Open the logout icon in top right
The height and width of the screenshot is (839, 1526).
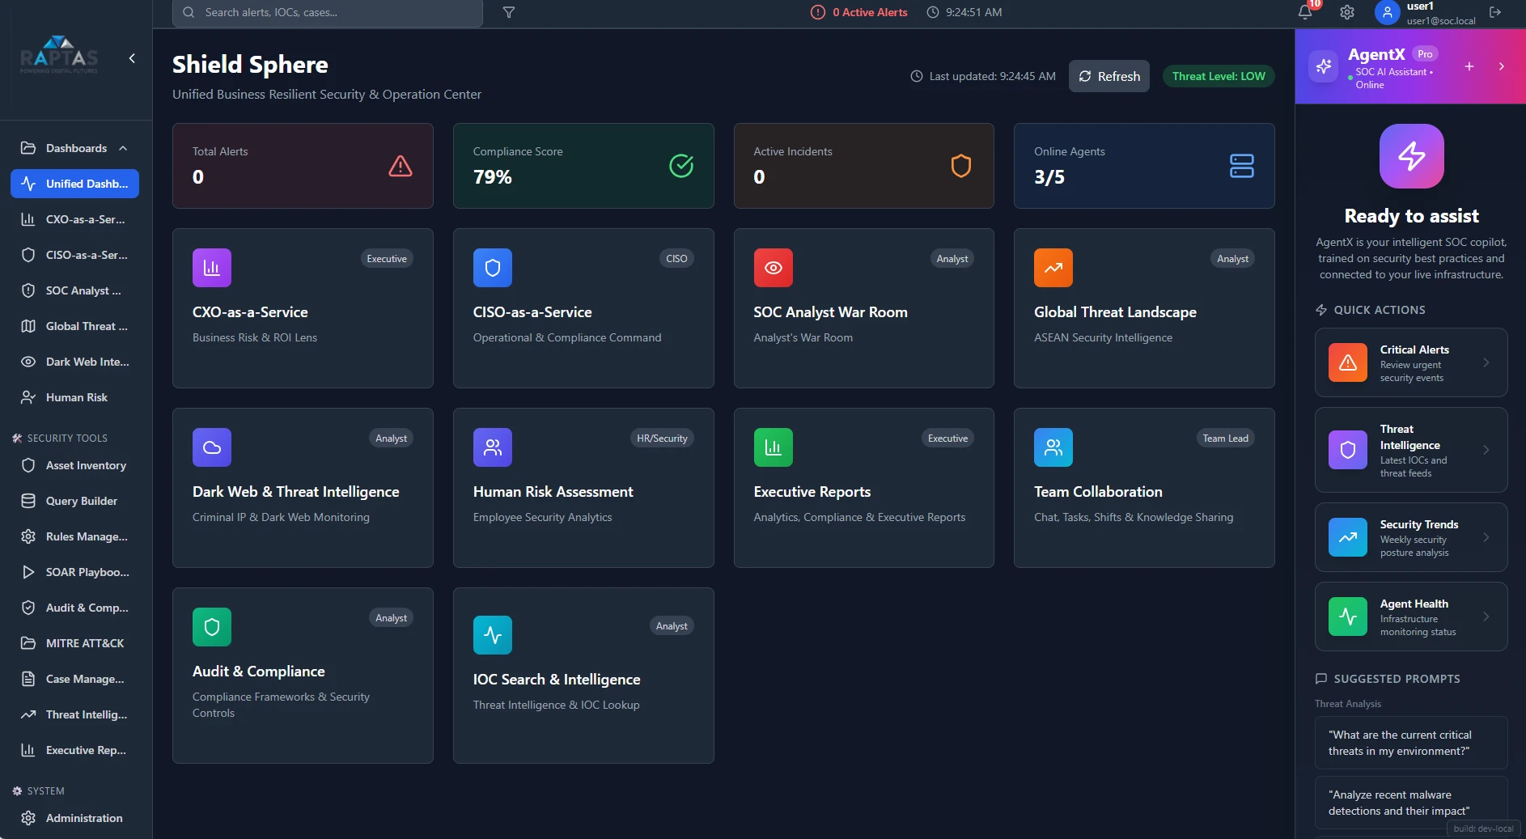tap(1494, 12)
